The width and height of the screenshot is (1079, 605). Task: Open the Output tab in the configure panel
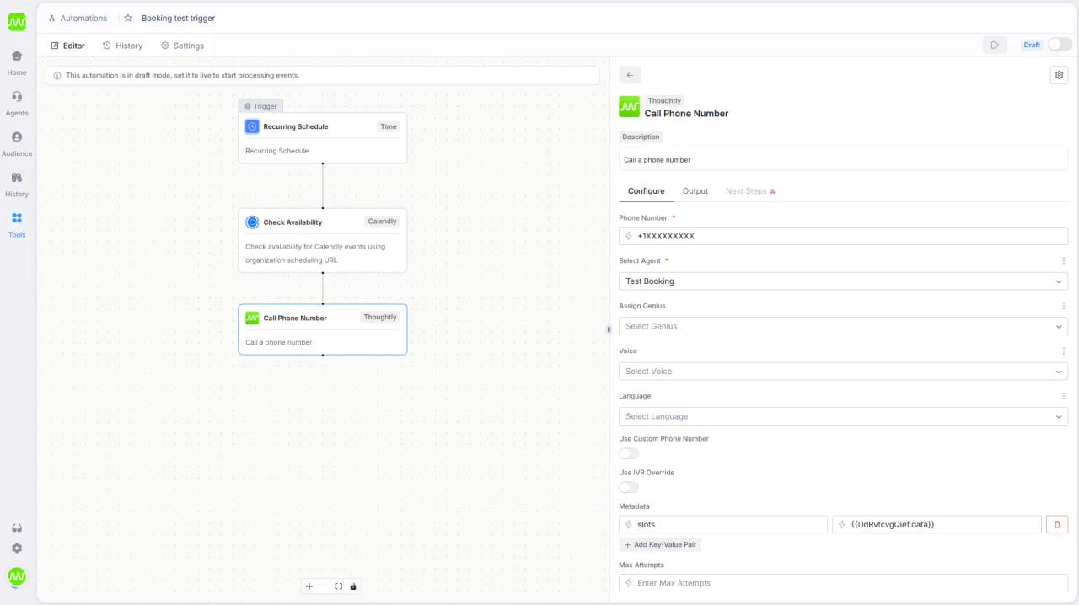[695, 191]
